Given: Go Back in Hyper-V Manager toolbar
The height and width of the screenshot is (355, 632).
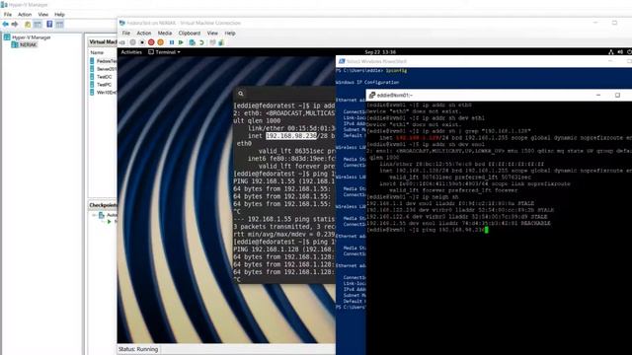Looking at the screenshot, I should tap(5, 24).
